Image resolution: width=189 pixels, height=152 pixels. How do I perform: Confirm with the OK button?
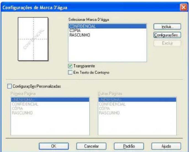click(x=54, y=146)
